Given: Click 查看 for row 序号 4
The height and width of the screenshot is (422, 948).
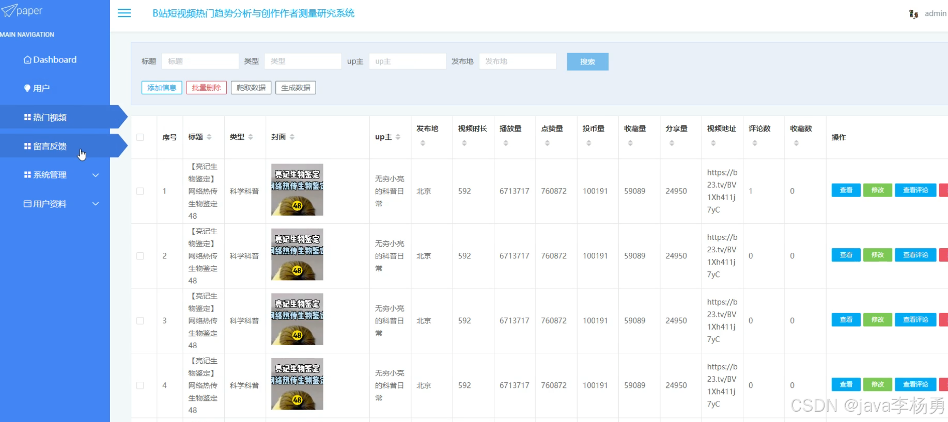Looking at the screenshot, I should [846, 384].
